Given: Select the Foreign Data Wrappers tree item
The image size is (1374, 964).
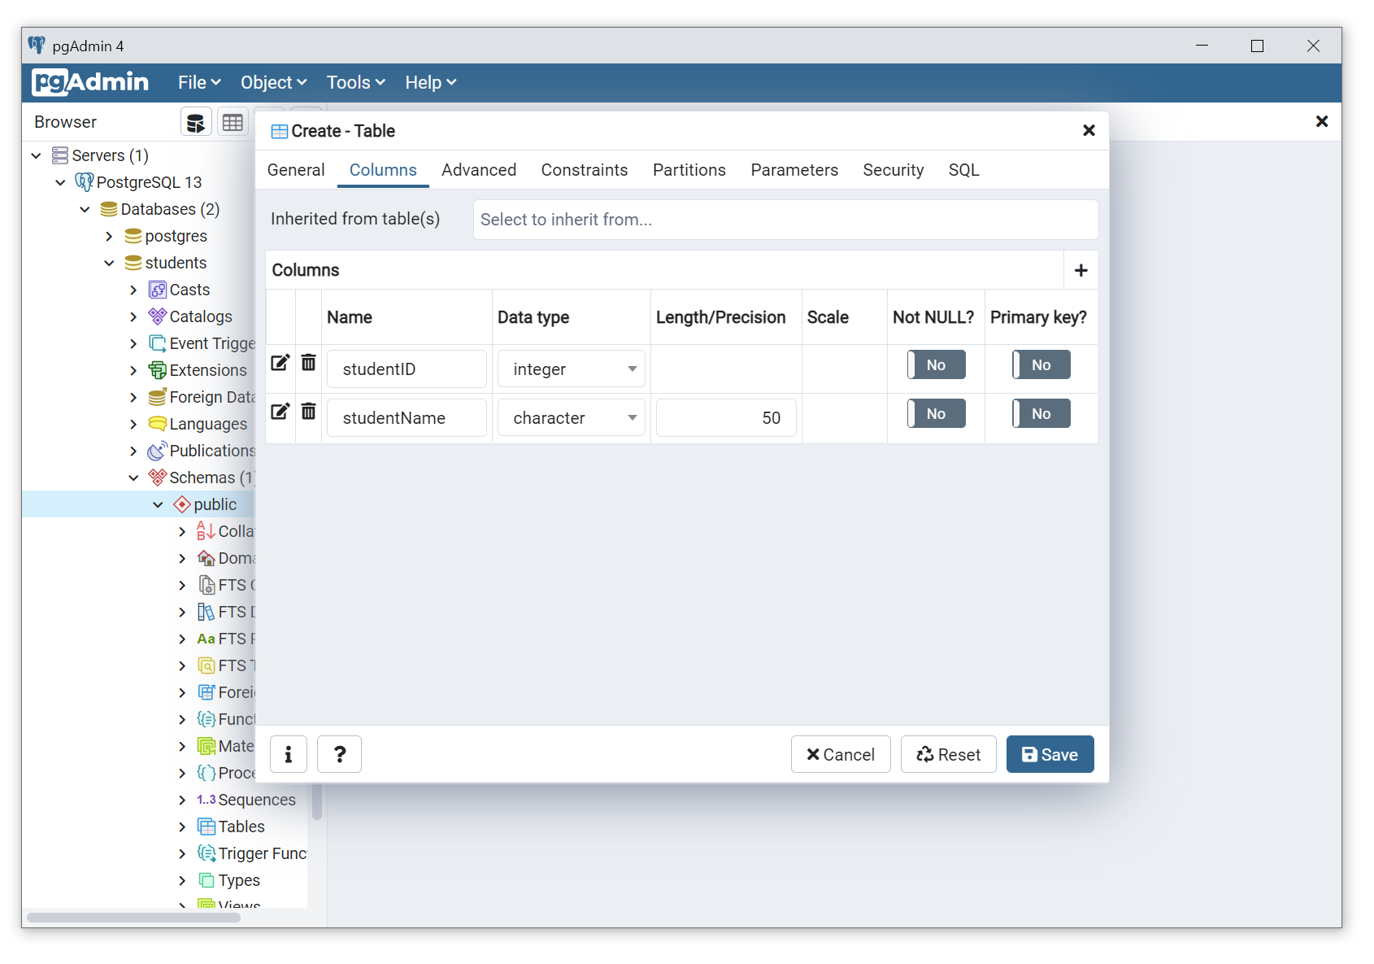Looking at the screenshot, I should pos(201,397).
